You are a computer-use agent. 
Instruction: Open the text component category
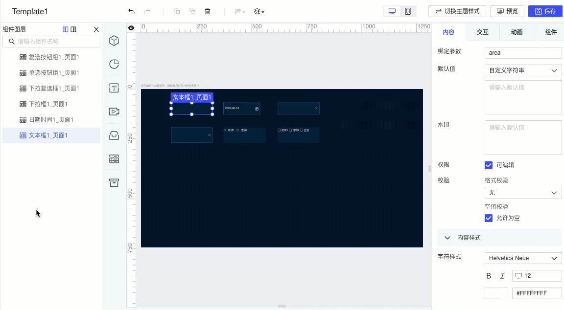[x=114, y=88]
